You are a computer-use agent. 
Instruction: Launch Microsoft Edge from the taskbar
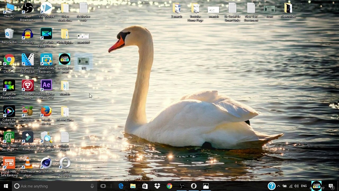121,186
